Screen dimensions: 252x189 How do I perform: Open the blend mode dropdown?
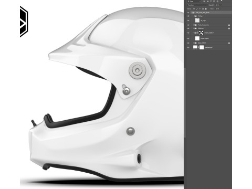197,5
